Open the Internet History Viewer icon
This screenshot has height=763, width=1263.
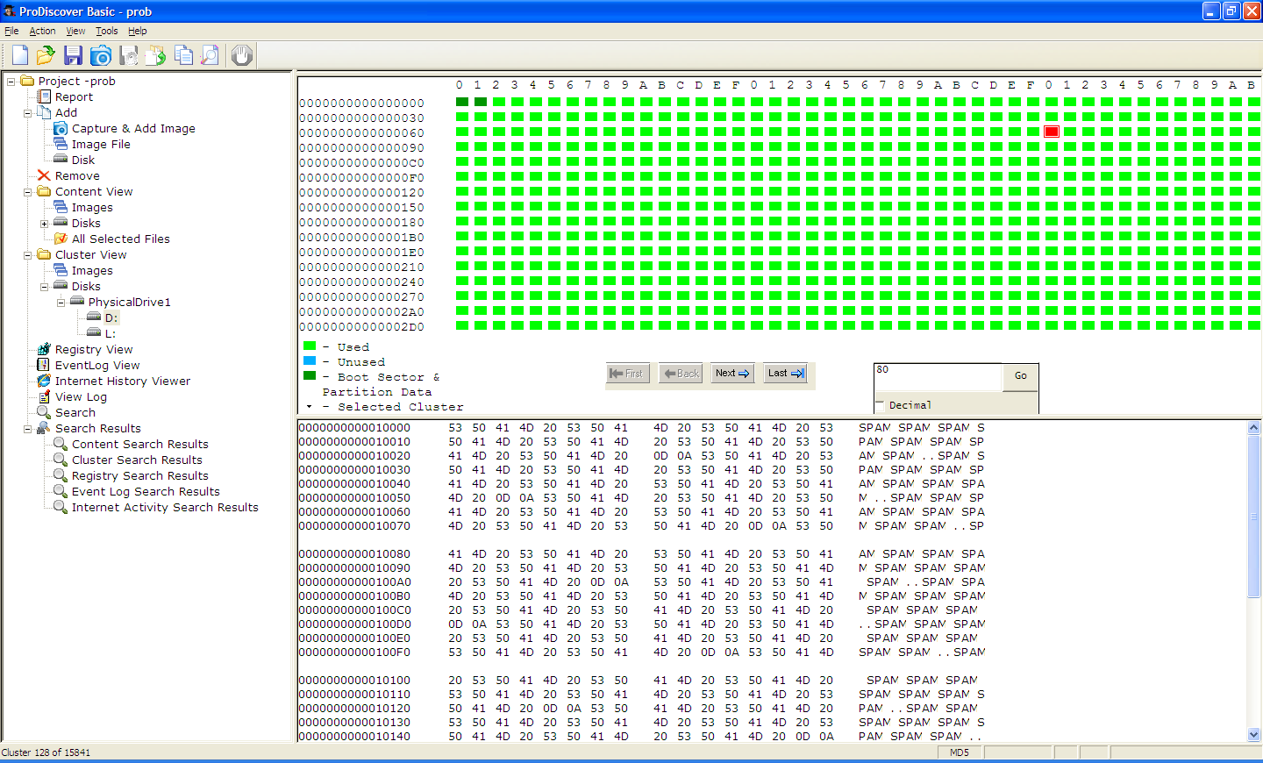click(x=44, y=381)
